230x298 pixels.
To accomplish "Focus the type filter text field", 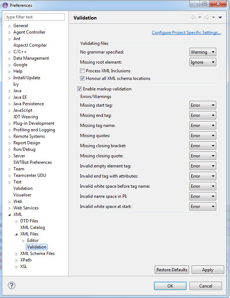I will 35,17.
